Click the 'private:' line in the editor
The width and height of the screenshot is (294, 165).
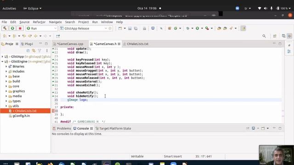tap(67, 107)
